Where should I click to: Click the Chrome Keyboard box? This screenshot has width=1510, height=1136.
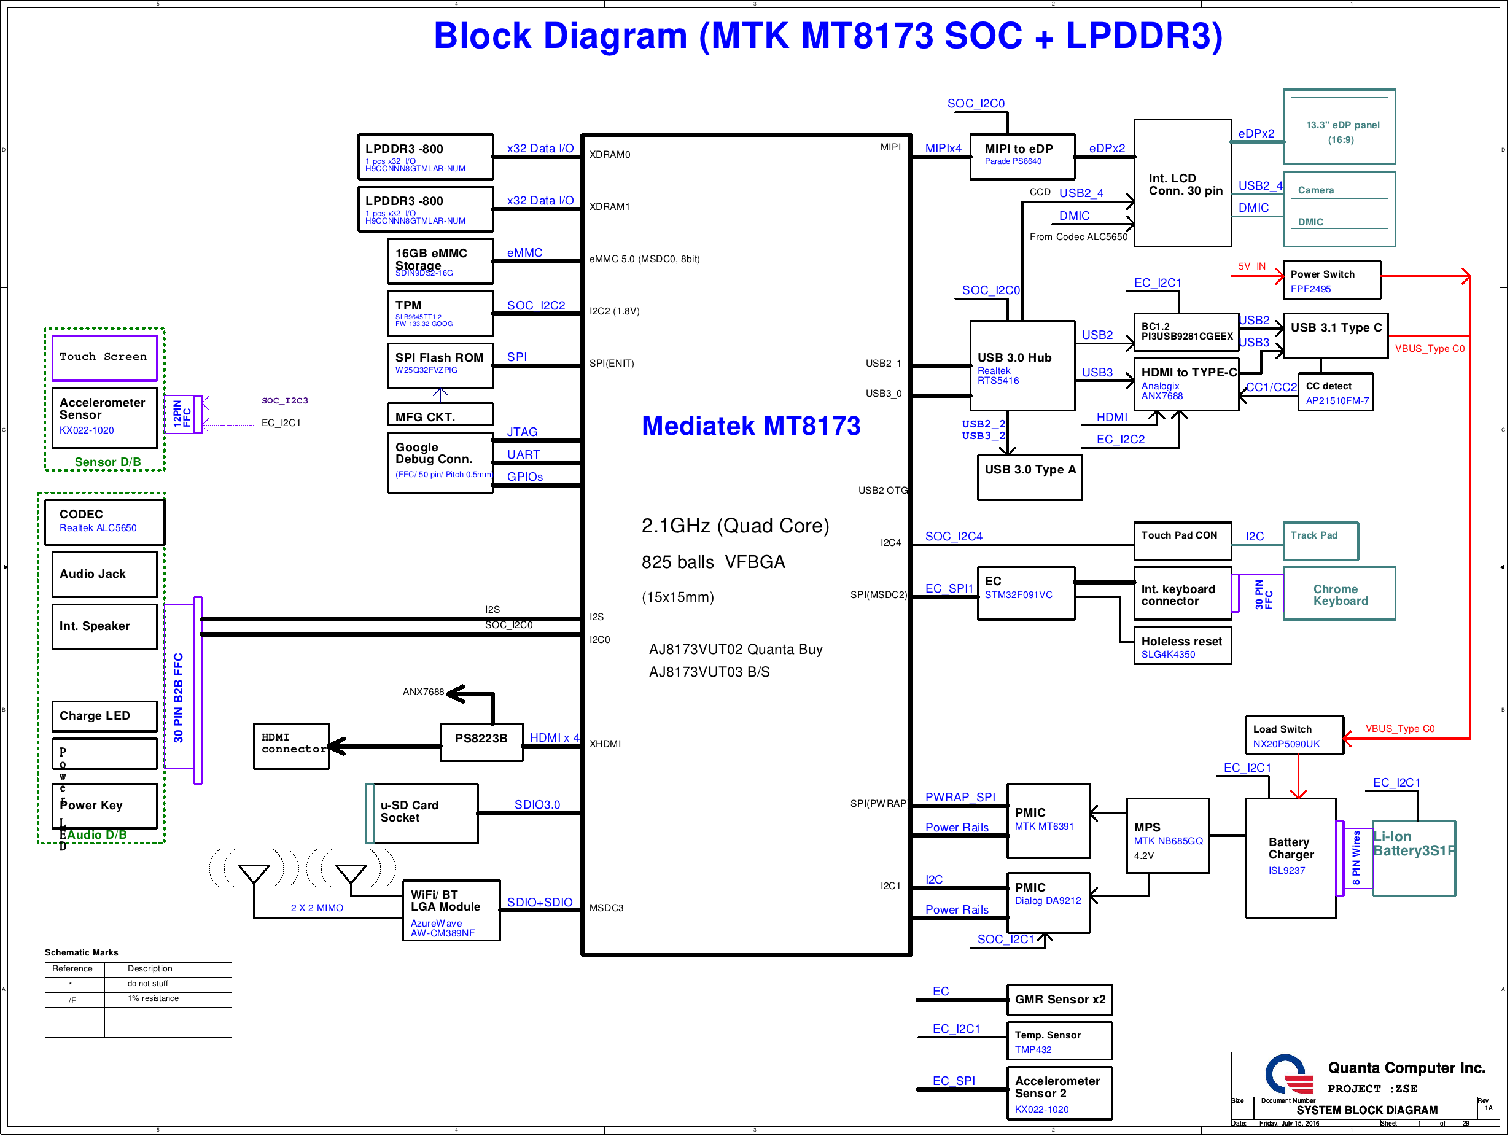click(x=1339, y=594)
